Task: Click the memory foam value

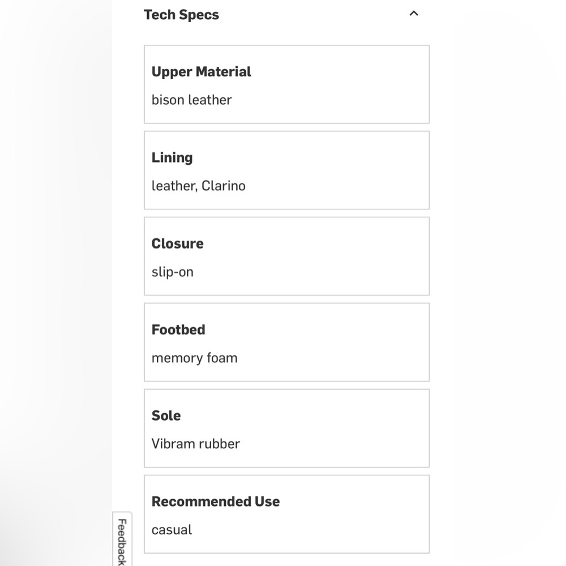Action: (x=194, y=358)
